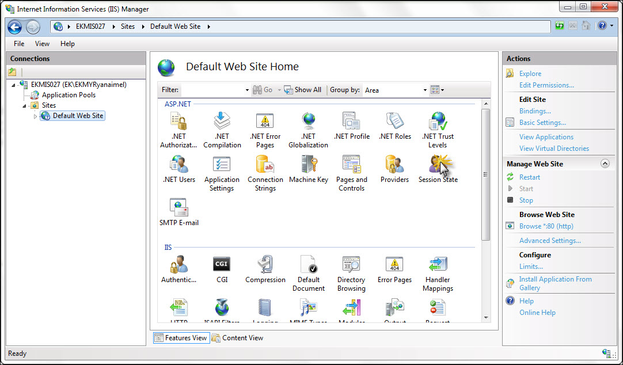Expand the address bar arrow after Default Web Site

pyautogui.click(x=208, y=26)
